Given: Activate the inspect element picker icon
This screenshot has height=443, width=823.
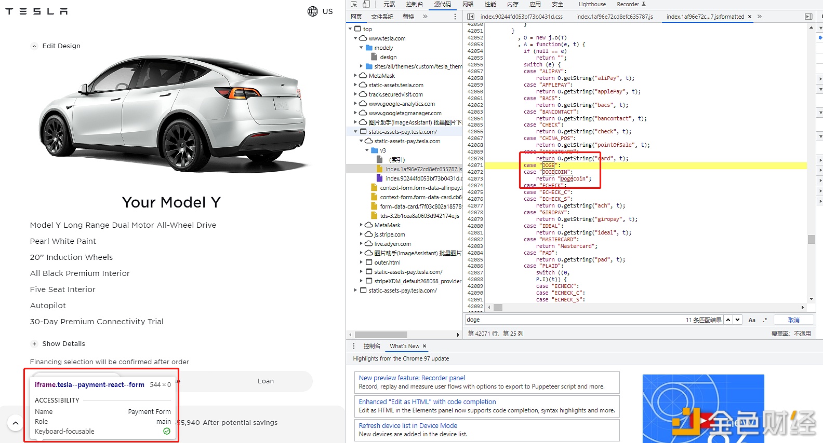Looking at the screenshot, I should 354,4.
